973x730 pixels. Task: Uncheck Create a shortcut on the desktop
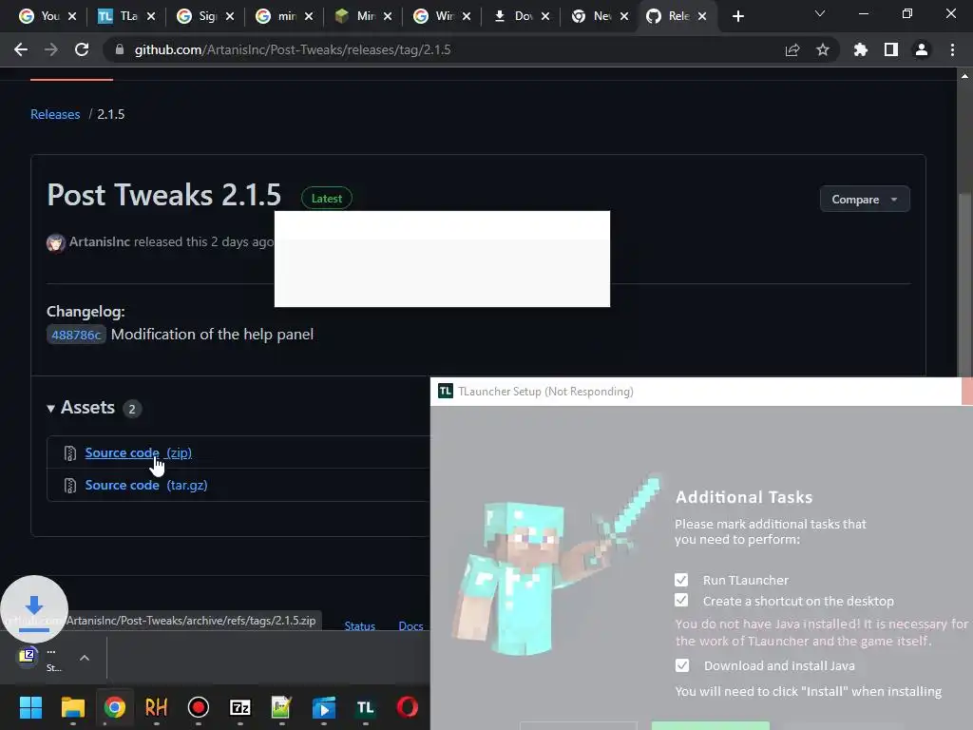(681, 601)
